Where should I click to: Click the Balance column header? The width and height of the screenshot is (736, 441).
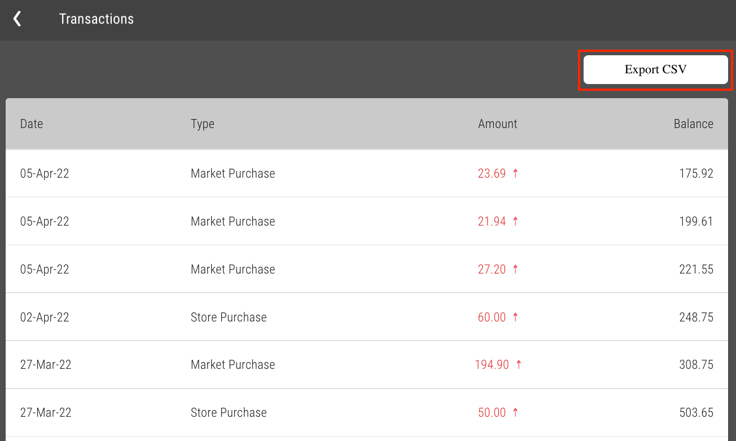coord(693,124)
